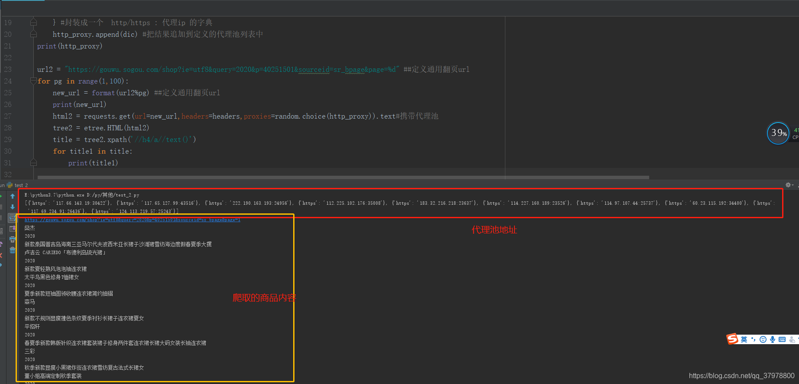Viewport: 799px width, 384px height.
Task: Click the 39% memory usage floating ball
Action: 778,133
